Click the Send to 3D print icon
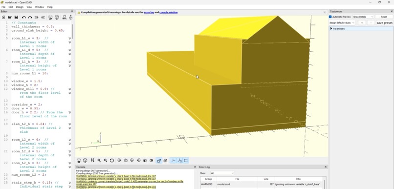The image size is (394, 189). click(70, 17)
